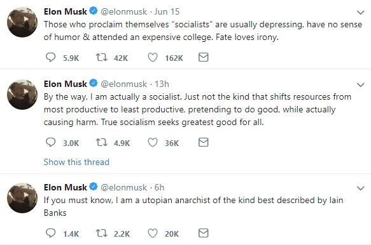Open the 13h timestamp permalink

coord(162,84)
